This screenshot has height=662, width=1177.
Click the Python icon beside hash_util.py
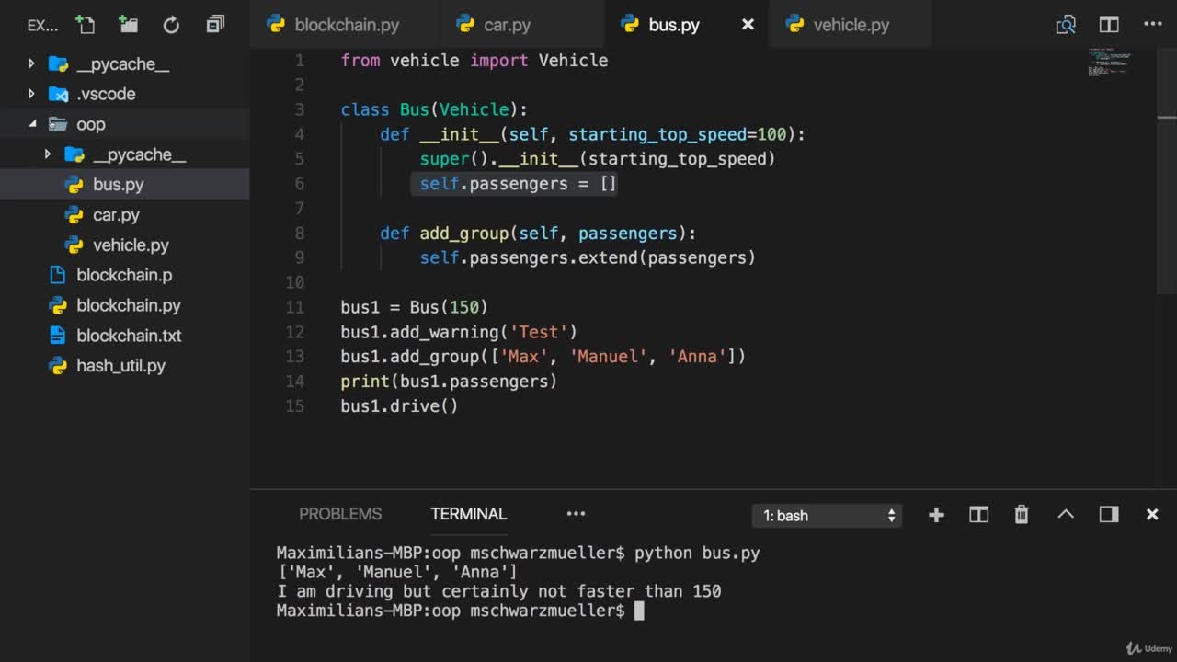pyautogui.click(x=58, y=366)
